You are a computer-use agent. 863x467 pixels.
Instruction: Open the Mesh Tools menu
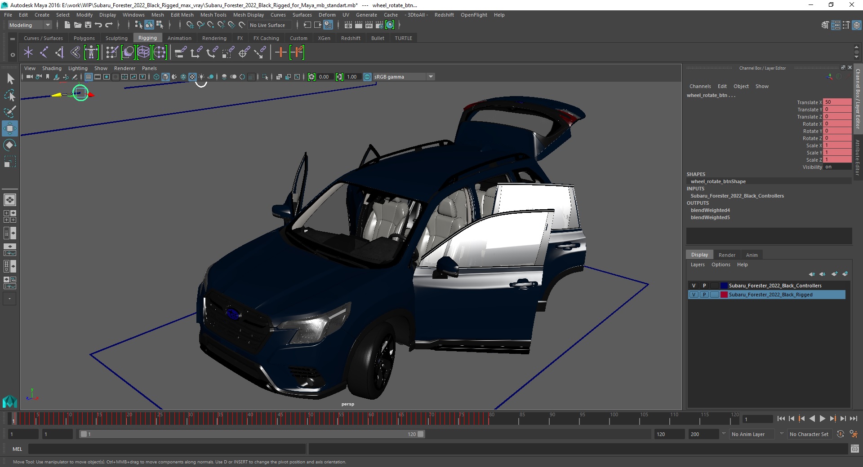click(213, 15)
